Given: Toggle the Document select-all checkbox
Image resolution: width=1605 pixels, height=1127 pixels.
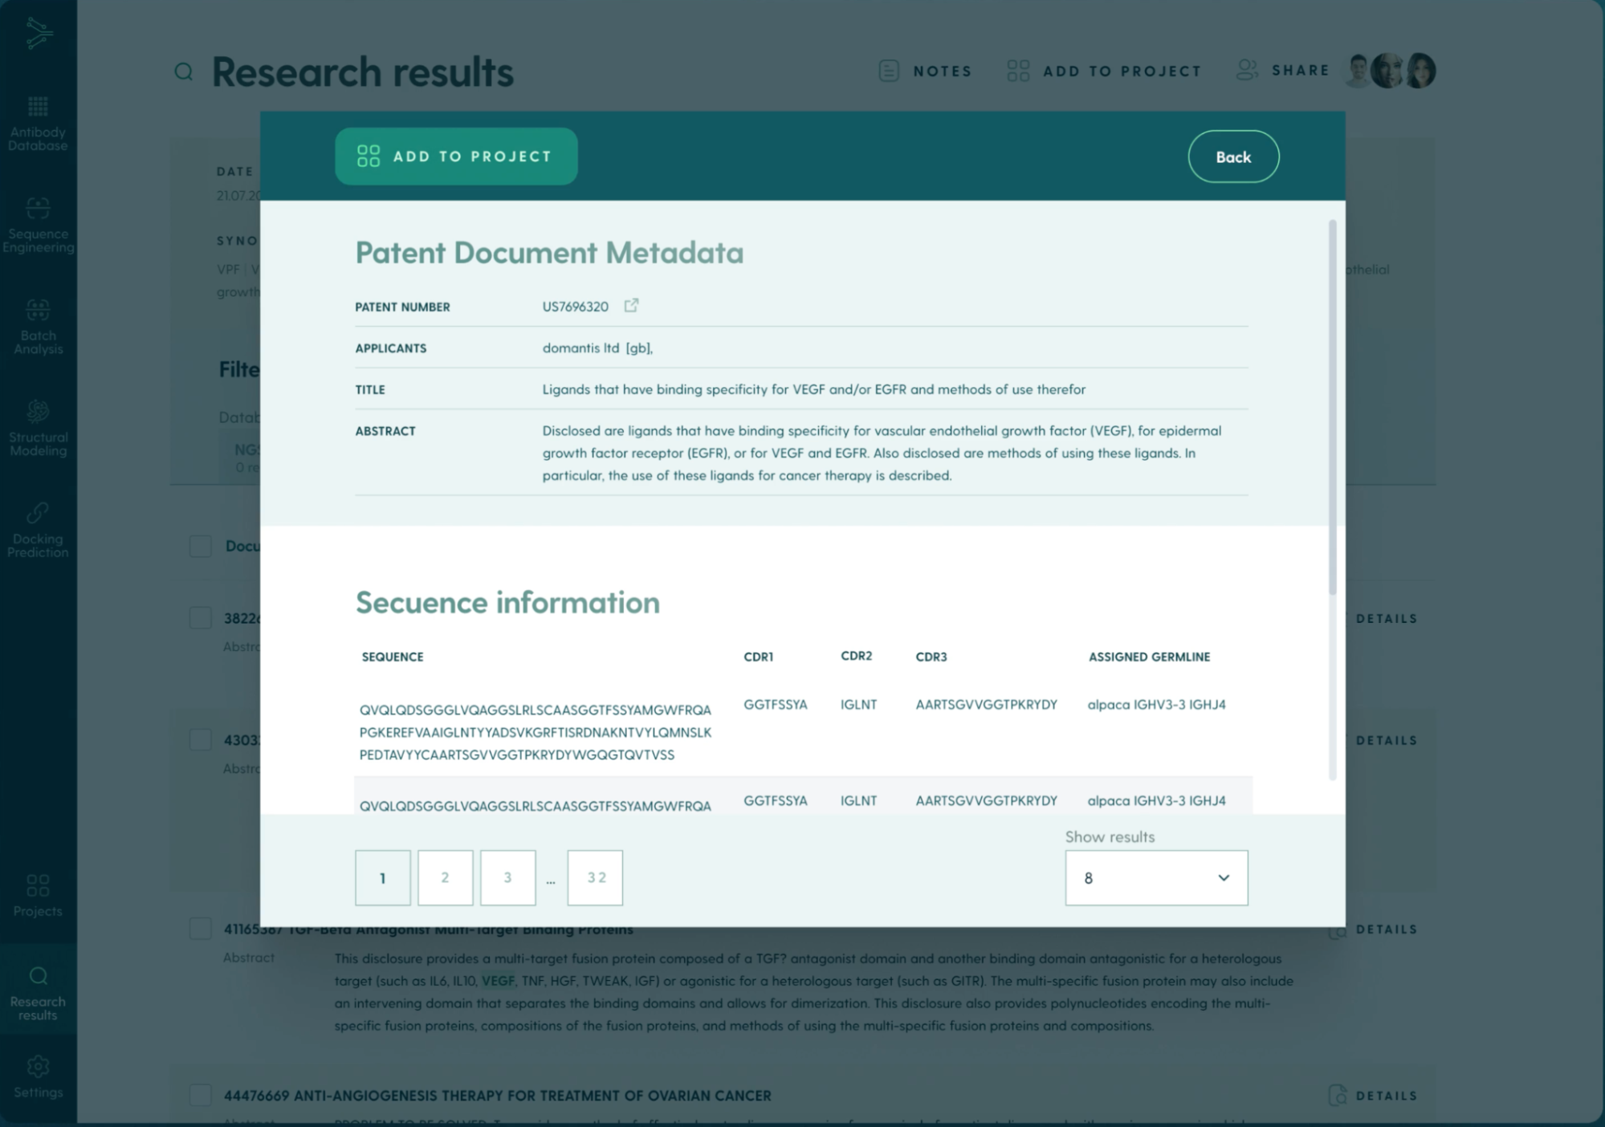Looking at the screenshot, I should (x=200, y=546).
